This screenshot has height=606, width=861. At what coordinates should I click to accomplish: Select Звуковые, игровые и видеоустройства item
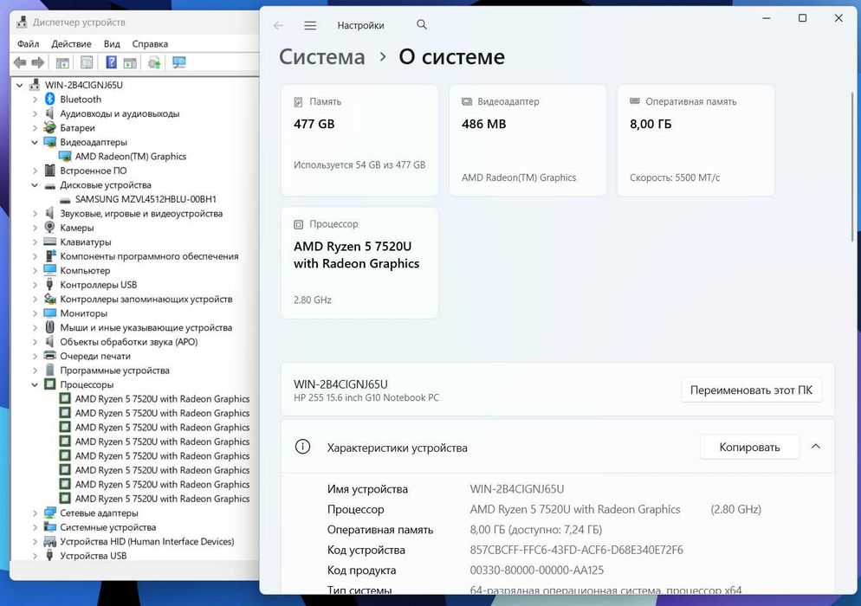point(141,214)
